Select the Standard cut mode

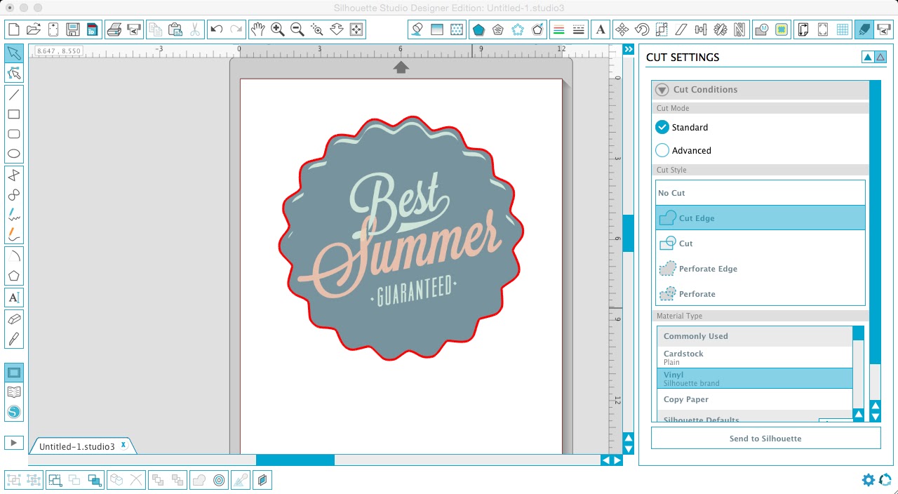point(662,127)
